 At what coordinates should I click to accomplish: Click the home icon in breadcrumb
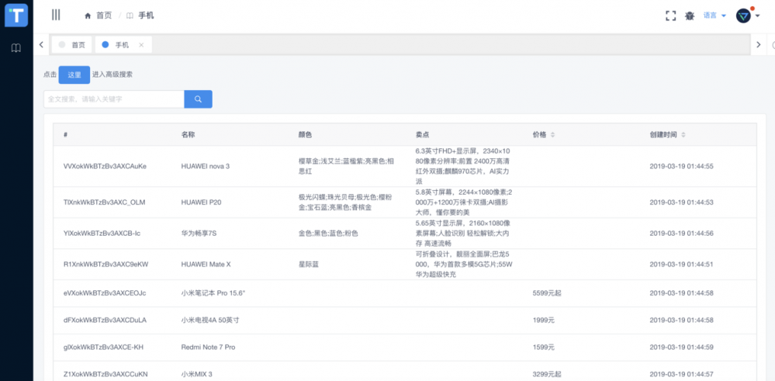coord(88,16)
